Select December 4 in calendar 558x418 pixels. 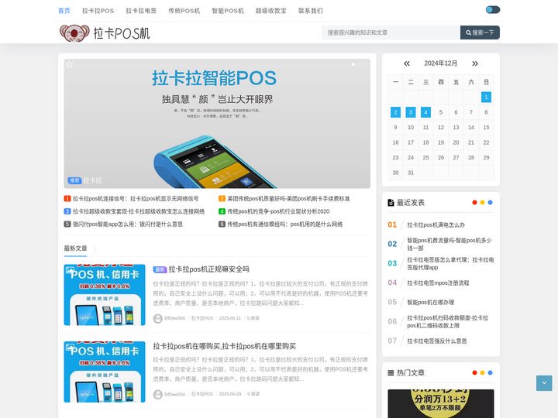(425, 112)
